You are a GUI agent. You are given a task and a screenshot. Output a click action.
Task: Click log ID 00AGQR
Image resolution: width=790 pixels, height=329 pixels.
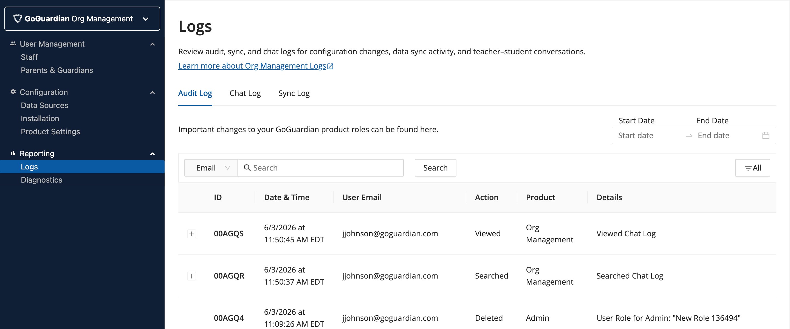coord(229,276)
